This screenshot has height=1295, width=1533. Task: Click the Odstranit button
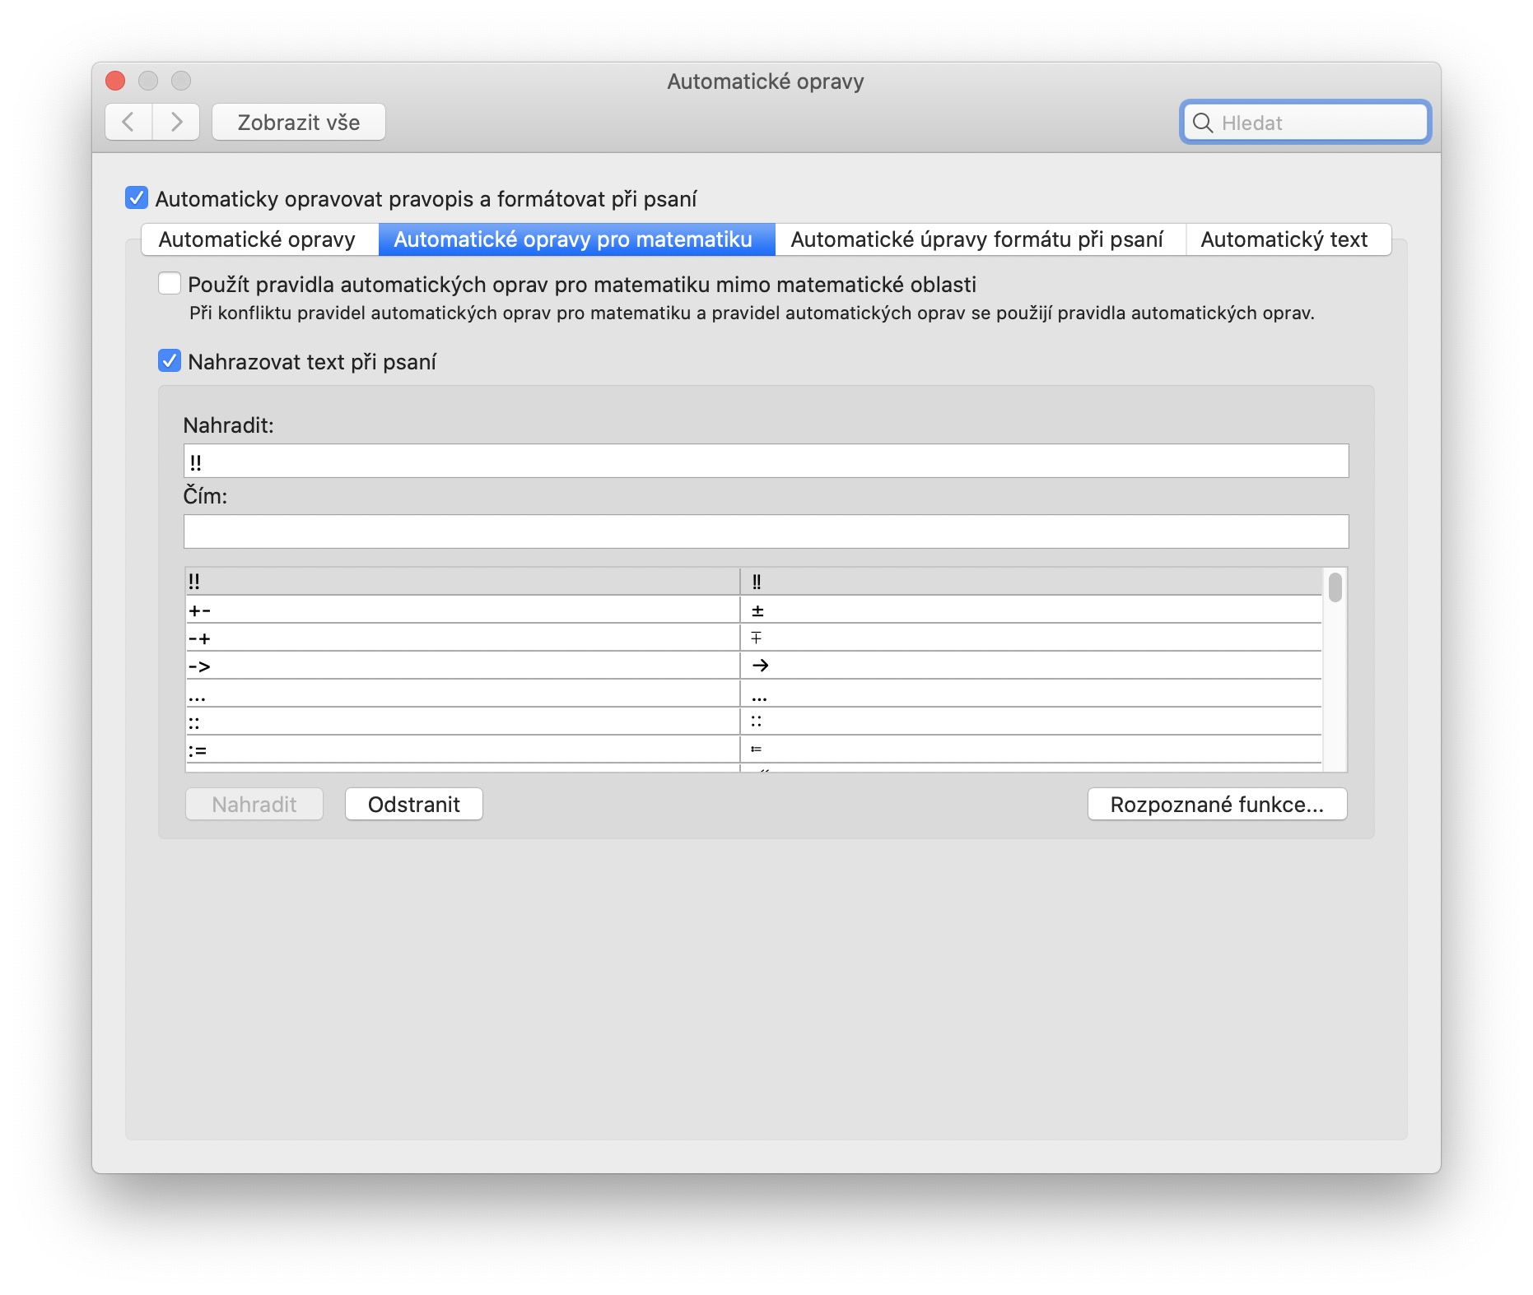[x=413, y=804]
